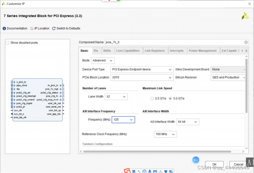Click the horizontal scrollbar thumb in settings panel

point(157,152)
